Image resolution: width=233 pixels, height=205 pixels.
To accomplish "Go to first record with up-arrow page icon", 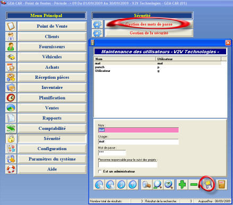I will [x=110, y=185].
